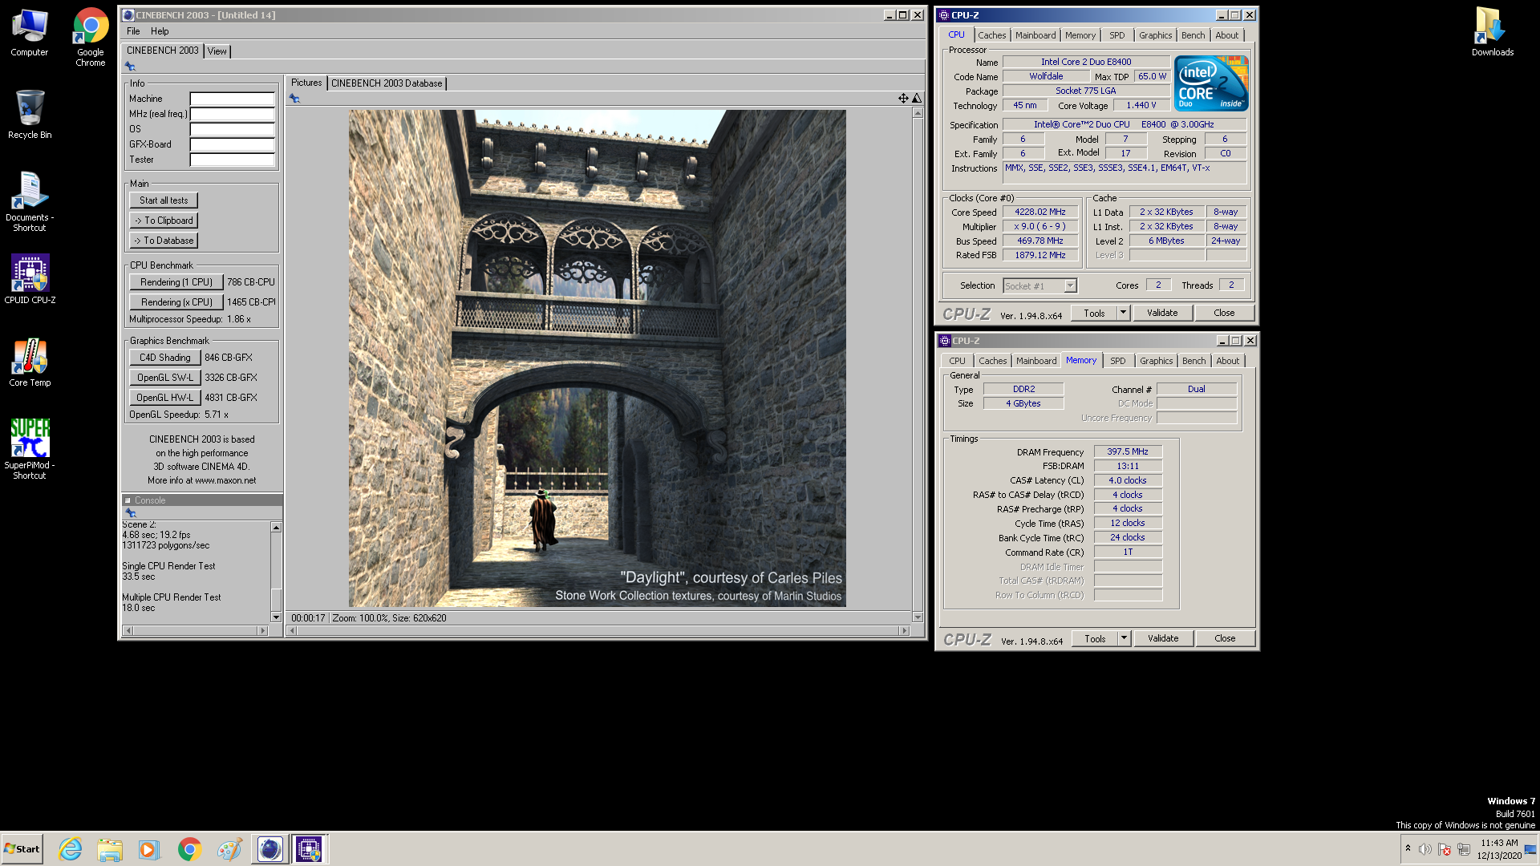Image resolution: width=1540 pixels, height=866 pixels.
Task: Select Documents Shortcut desktop icon
Action: [30, 202]
